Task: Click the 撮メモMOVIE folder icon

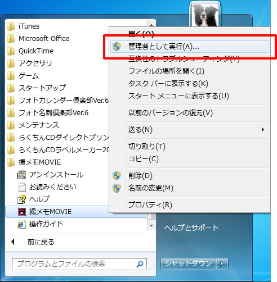Action: [x=11, y=162]
